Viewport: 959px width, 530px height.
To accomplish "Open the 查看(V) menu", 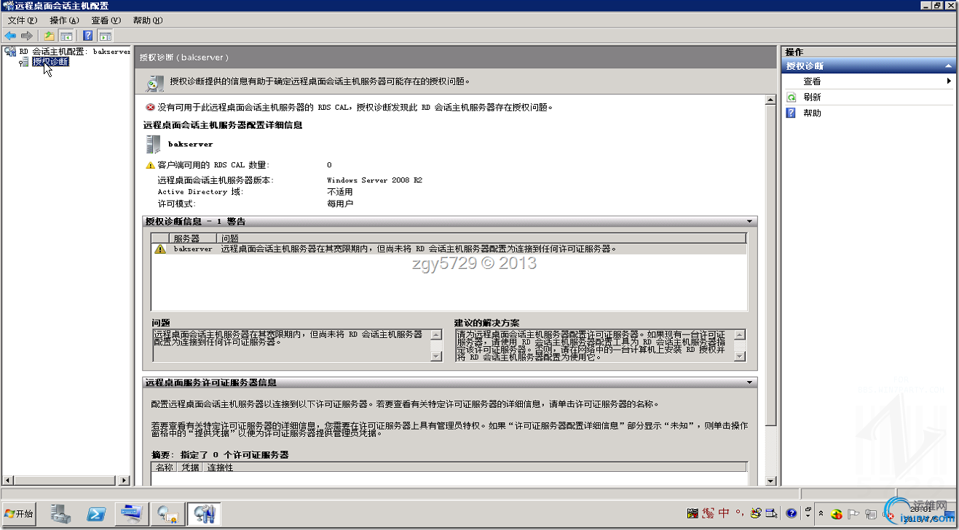I will coord(106,20).
